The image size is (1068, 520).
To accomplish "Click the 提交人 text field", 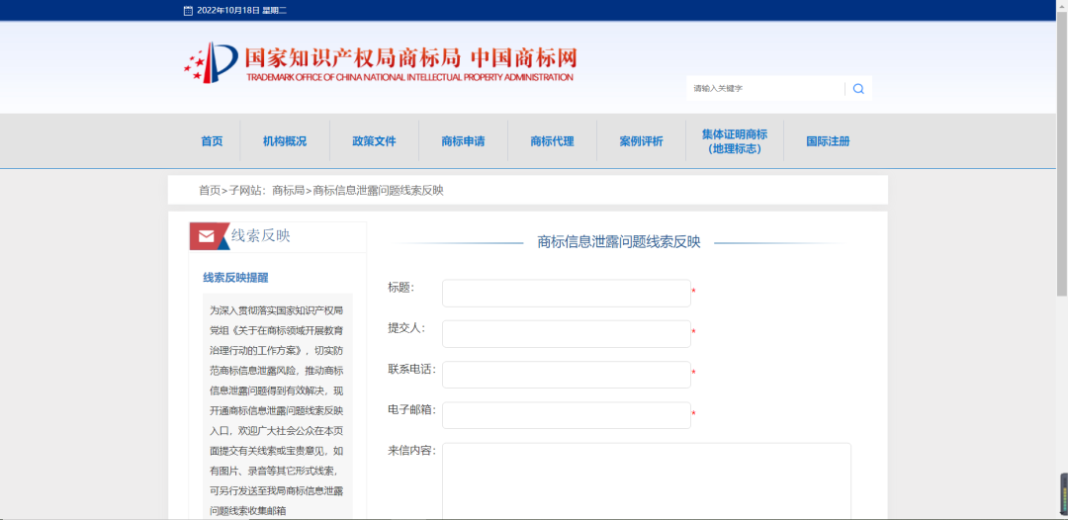I will tap(566, 334).
